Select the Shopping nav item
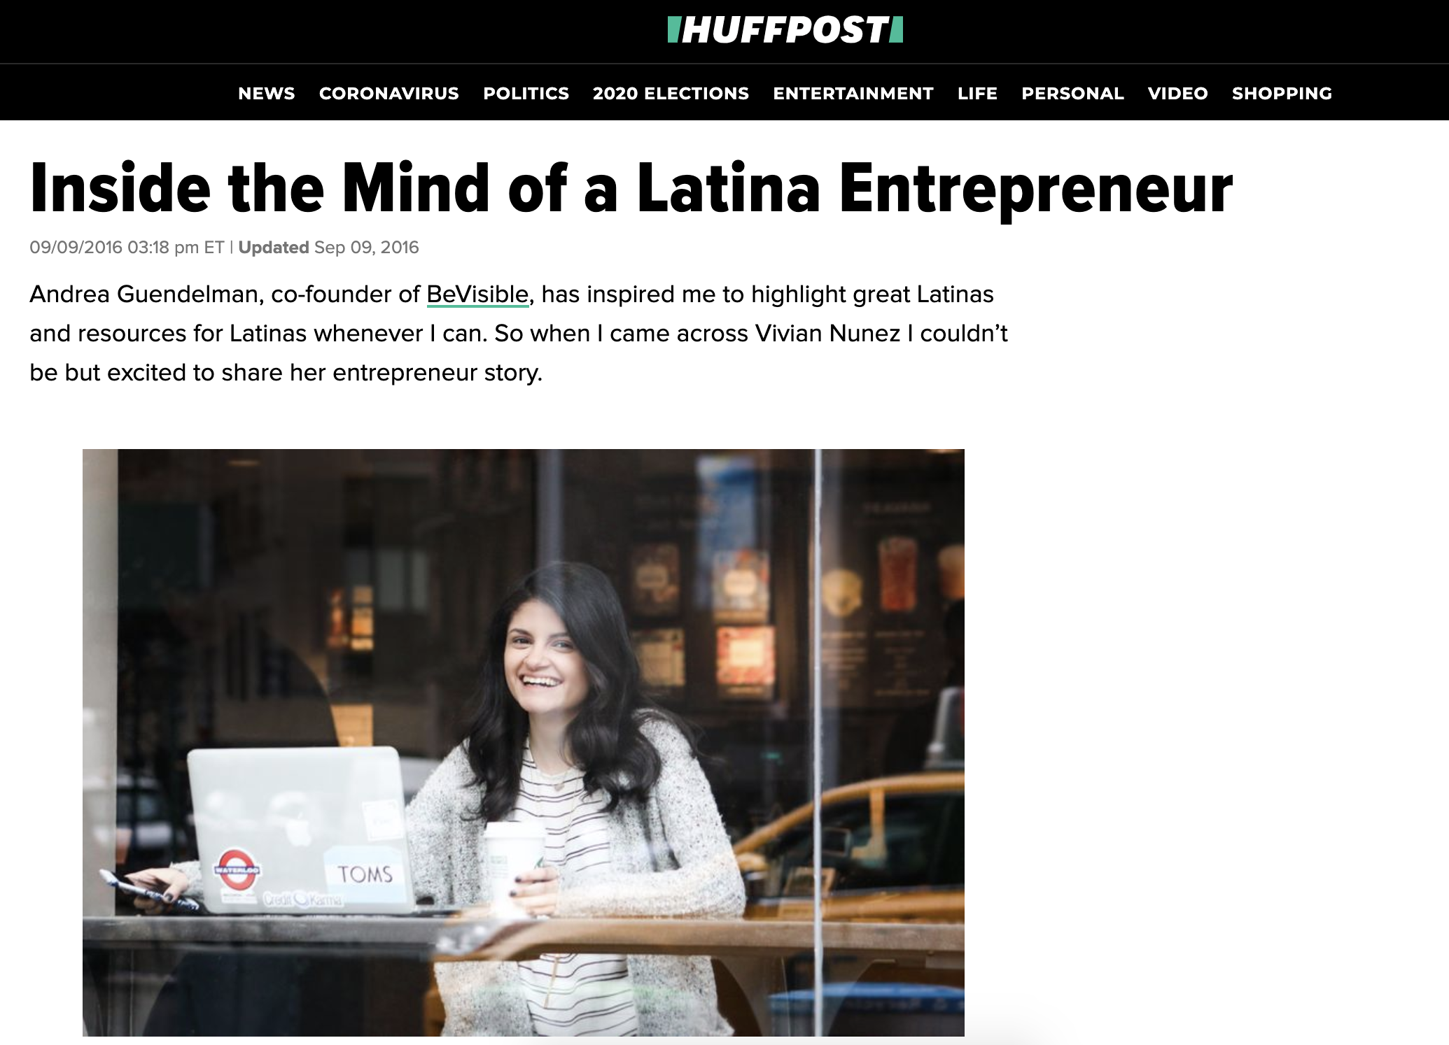This screenshot has width=1449, height=1045. (1282, 94)
